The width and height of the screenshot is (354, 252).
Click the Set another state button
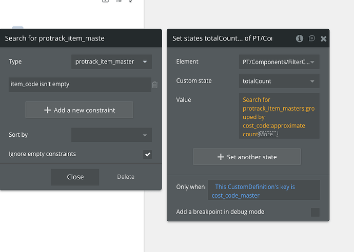coord(247,157)
